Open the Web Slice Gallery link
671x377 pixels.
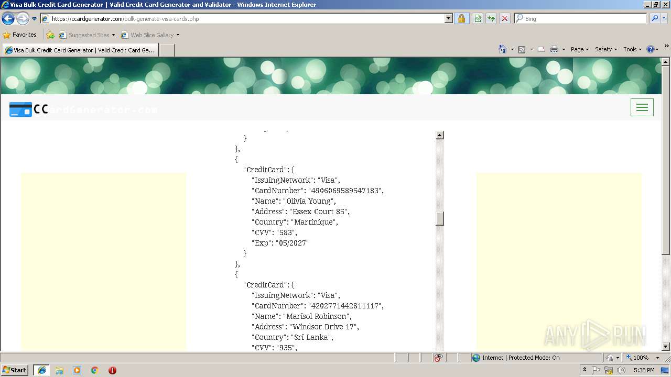coord(150,35)
